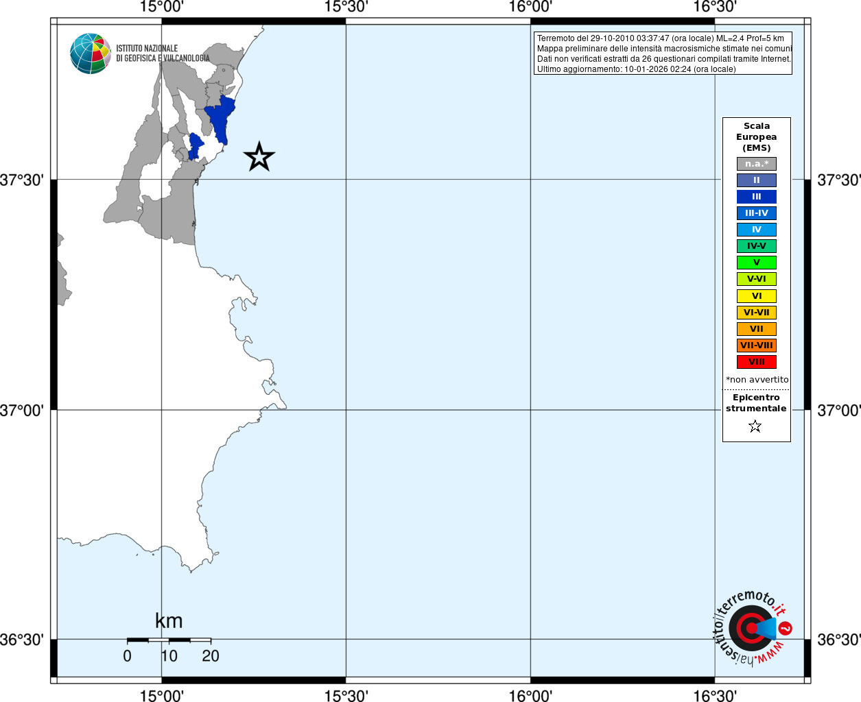Click the epicenter star on the map
This screenshot has height=702, width=861.
pos(259,157)
